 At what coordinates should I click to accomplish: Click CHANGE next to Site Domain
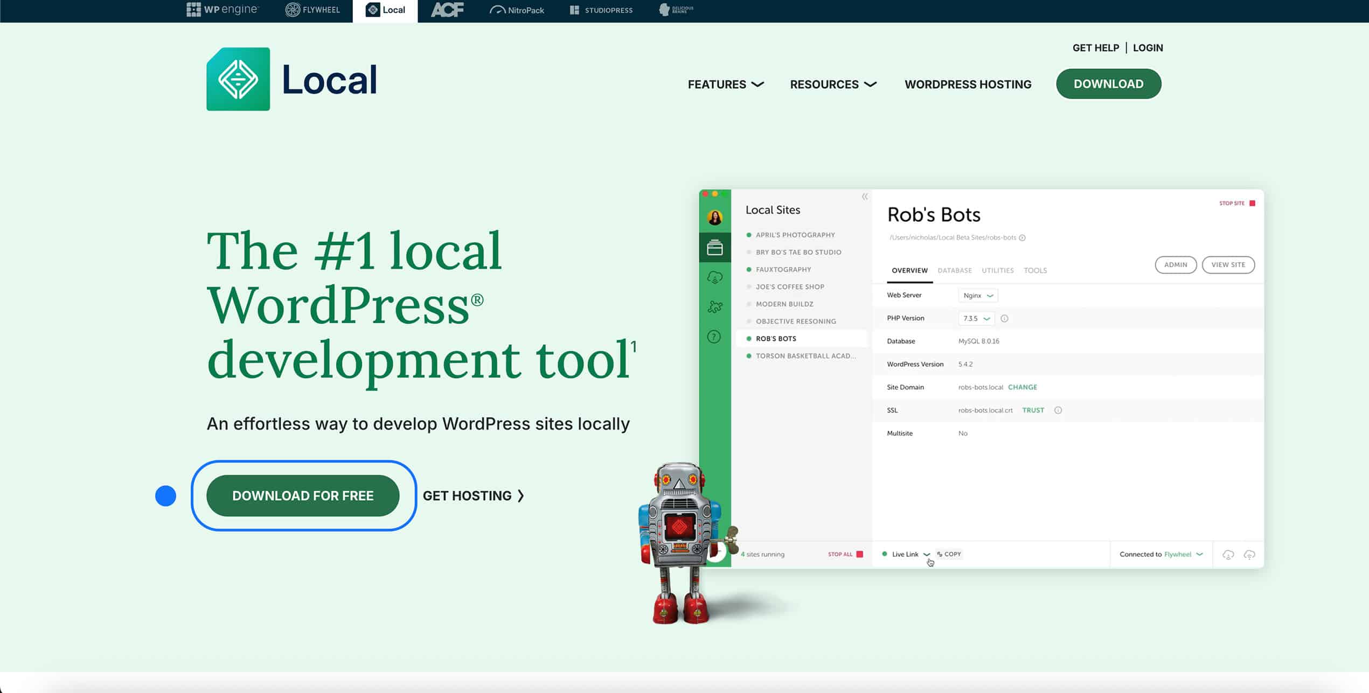coord(1022,387)
